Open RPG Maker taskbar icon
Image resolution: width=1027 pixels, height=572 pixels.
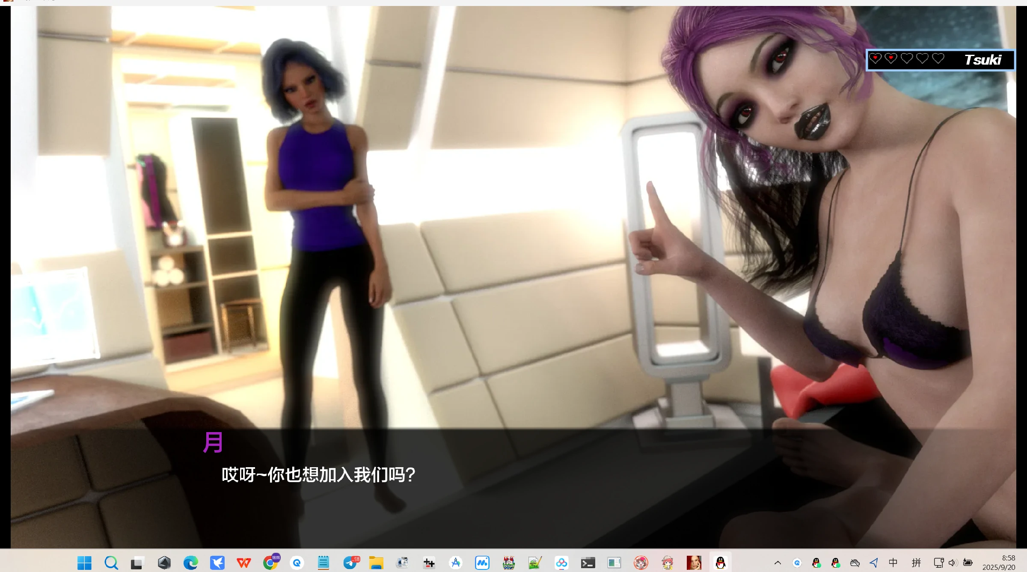508,563
